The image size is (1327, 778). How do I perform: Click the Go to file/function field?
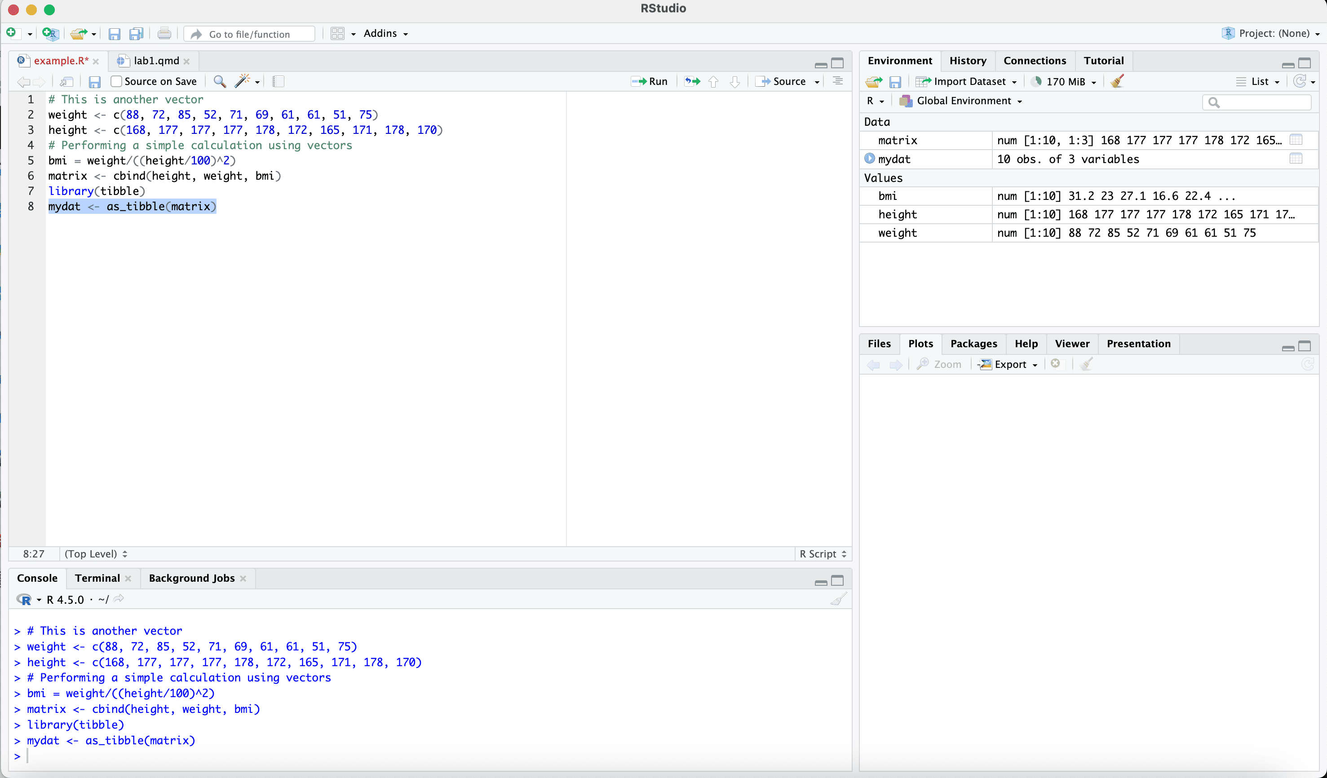(250, 34)
